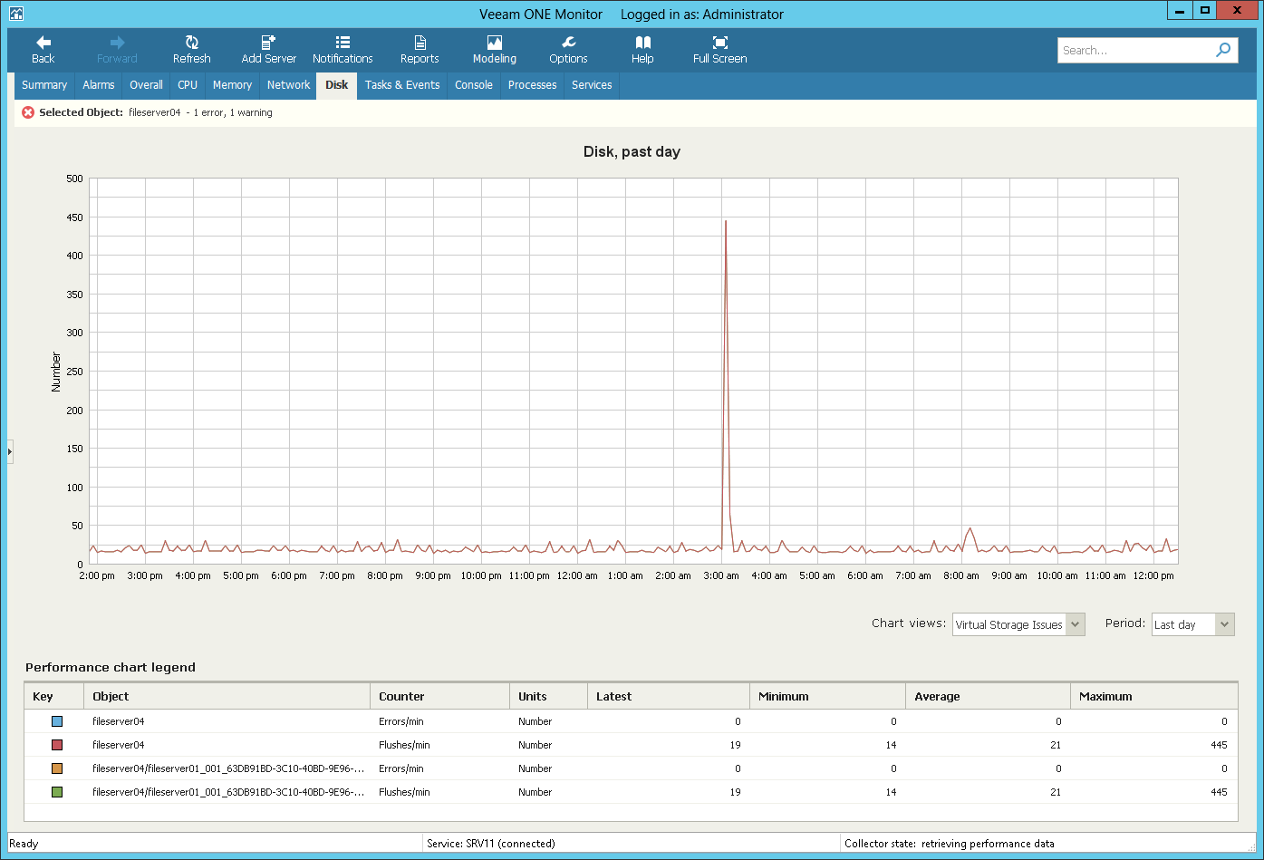1264x860 pixels.
Task: Sort legend by Units column header
Action: pyautogui.click(x=549, y=696)
